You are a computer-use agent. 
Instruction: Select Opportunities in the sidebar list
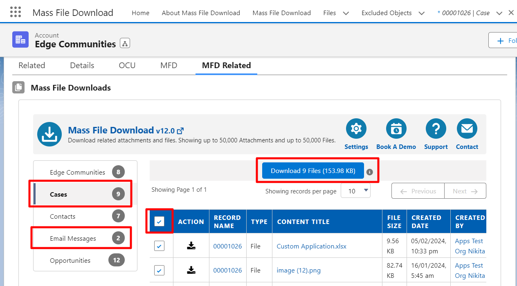point(85,260)
